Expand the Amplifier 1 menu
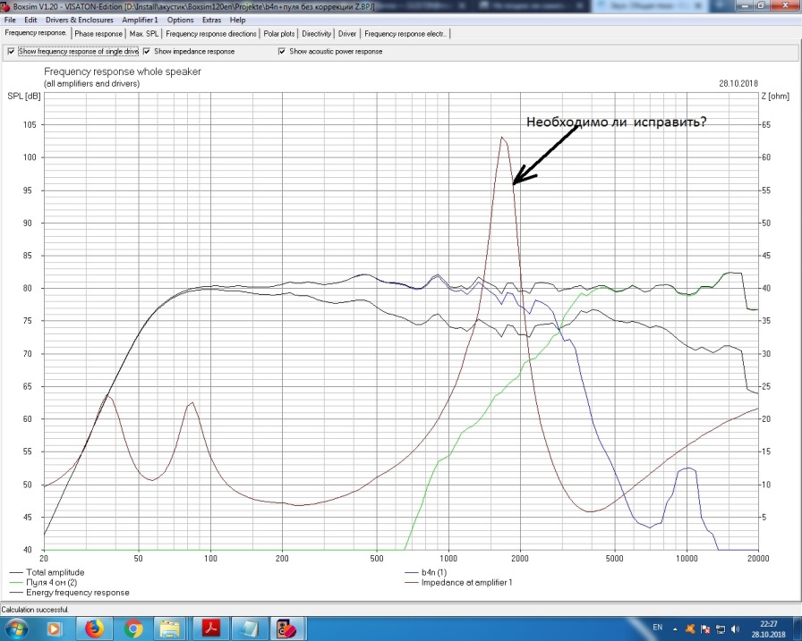802x641 pixels. (141, 20)
